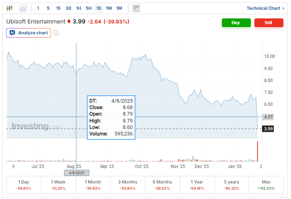Click the 4/8/2025 date marker on axis
Viewport: 291px width, 199px height.
click(x=77, y=173)
